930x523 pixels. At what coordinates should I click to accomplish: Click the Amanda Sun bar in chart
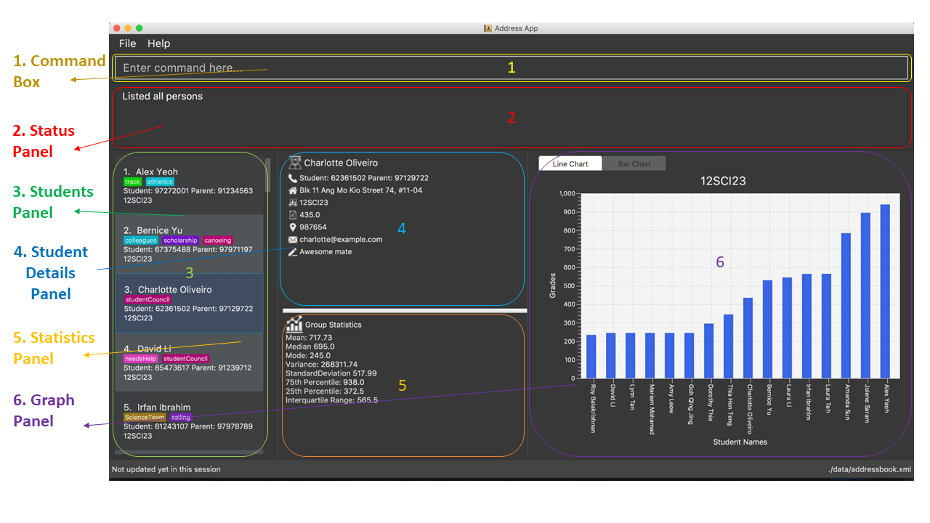[846, 306]
